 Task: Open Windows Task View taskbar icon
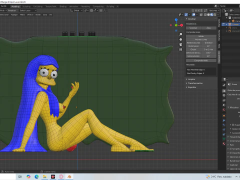(20, 176)
